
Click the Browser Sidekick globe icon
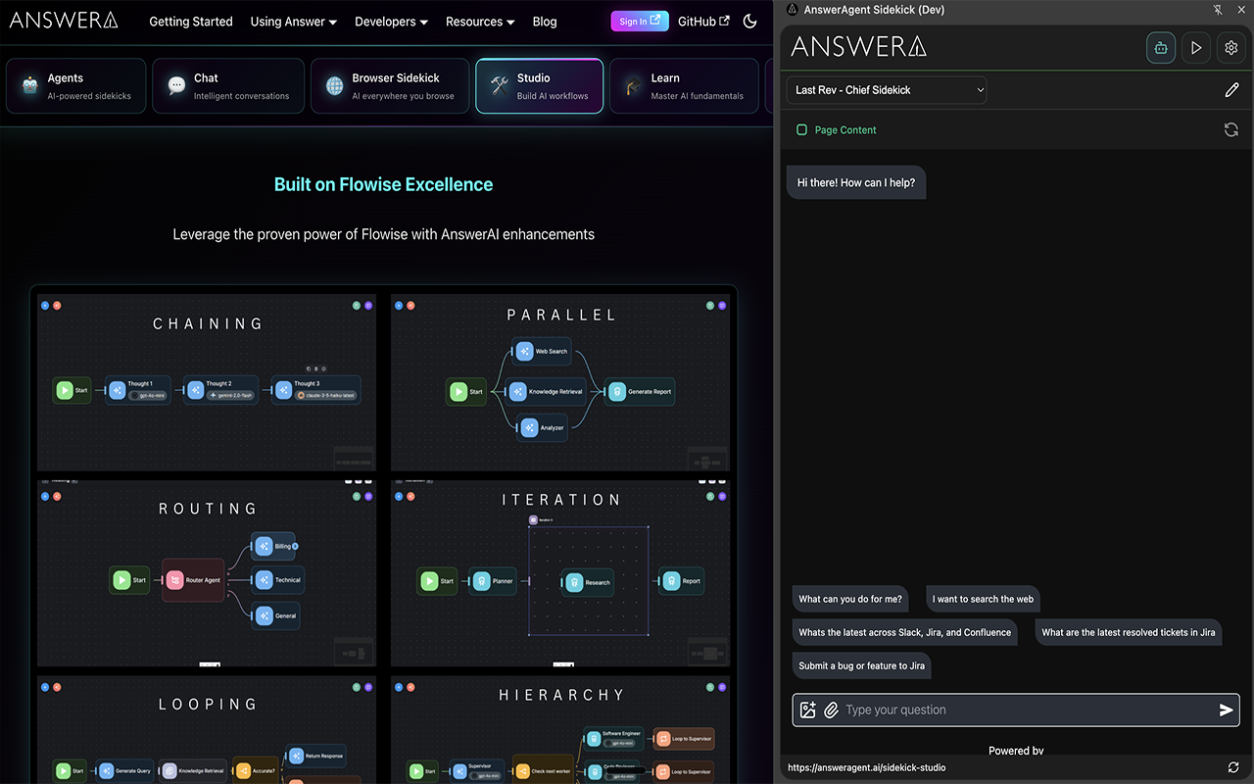[x=335, y=86]
